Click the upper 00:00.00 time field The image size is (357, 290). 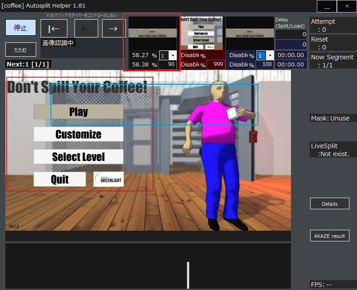[x=291, y=55]
